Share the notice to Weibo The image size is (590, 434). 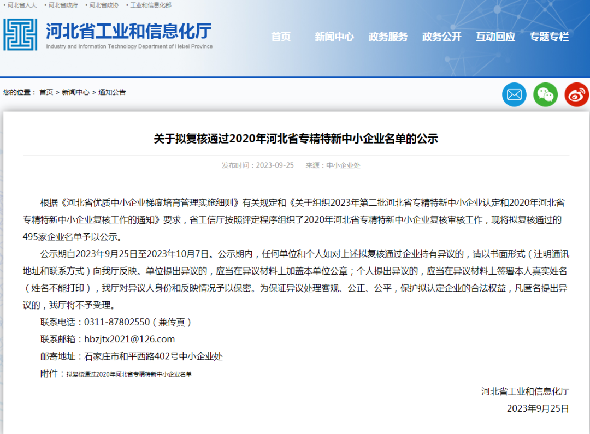click(577, 94)
